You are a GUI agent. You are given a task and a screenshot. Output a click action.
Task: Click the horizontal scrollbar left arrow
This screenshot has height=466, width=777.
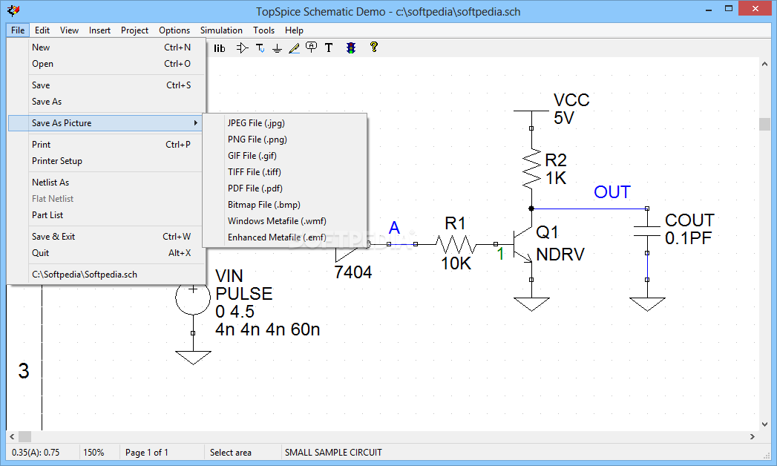coord(13,437)
